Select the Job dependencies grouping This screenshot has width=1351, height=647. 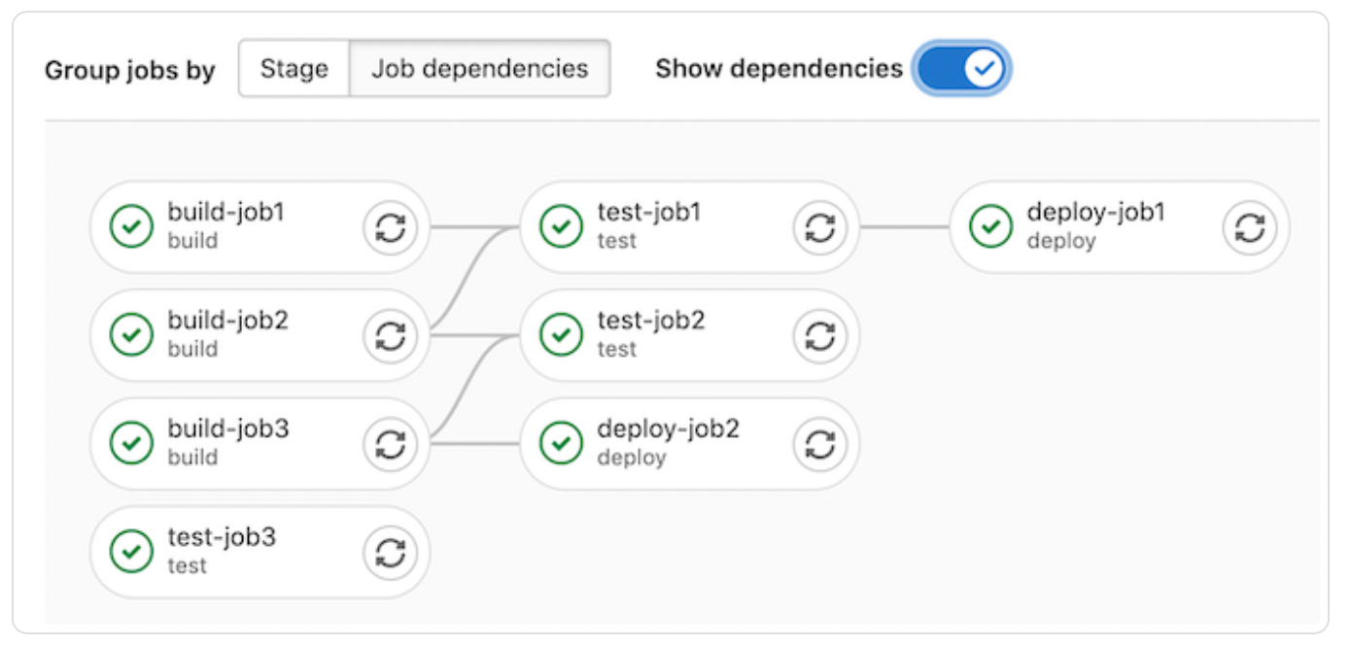(480, 68)
